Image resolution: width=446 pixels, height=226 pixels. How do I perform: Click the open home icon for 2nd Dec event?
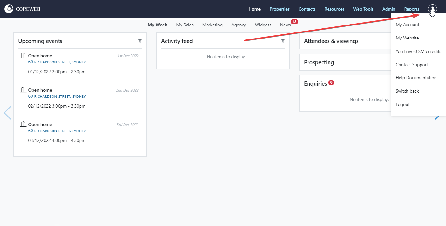[x=23, y=90]
